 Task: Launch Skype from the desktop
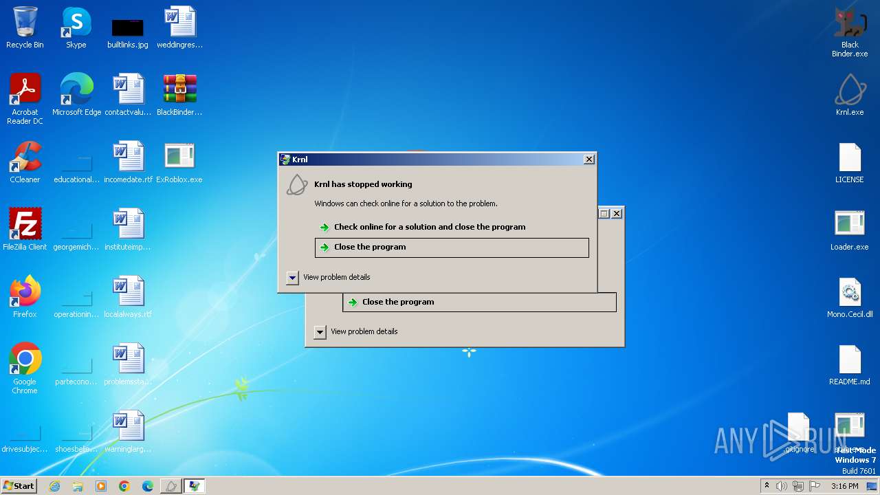[76, 27]
